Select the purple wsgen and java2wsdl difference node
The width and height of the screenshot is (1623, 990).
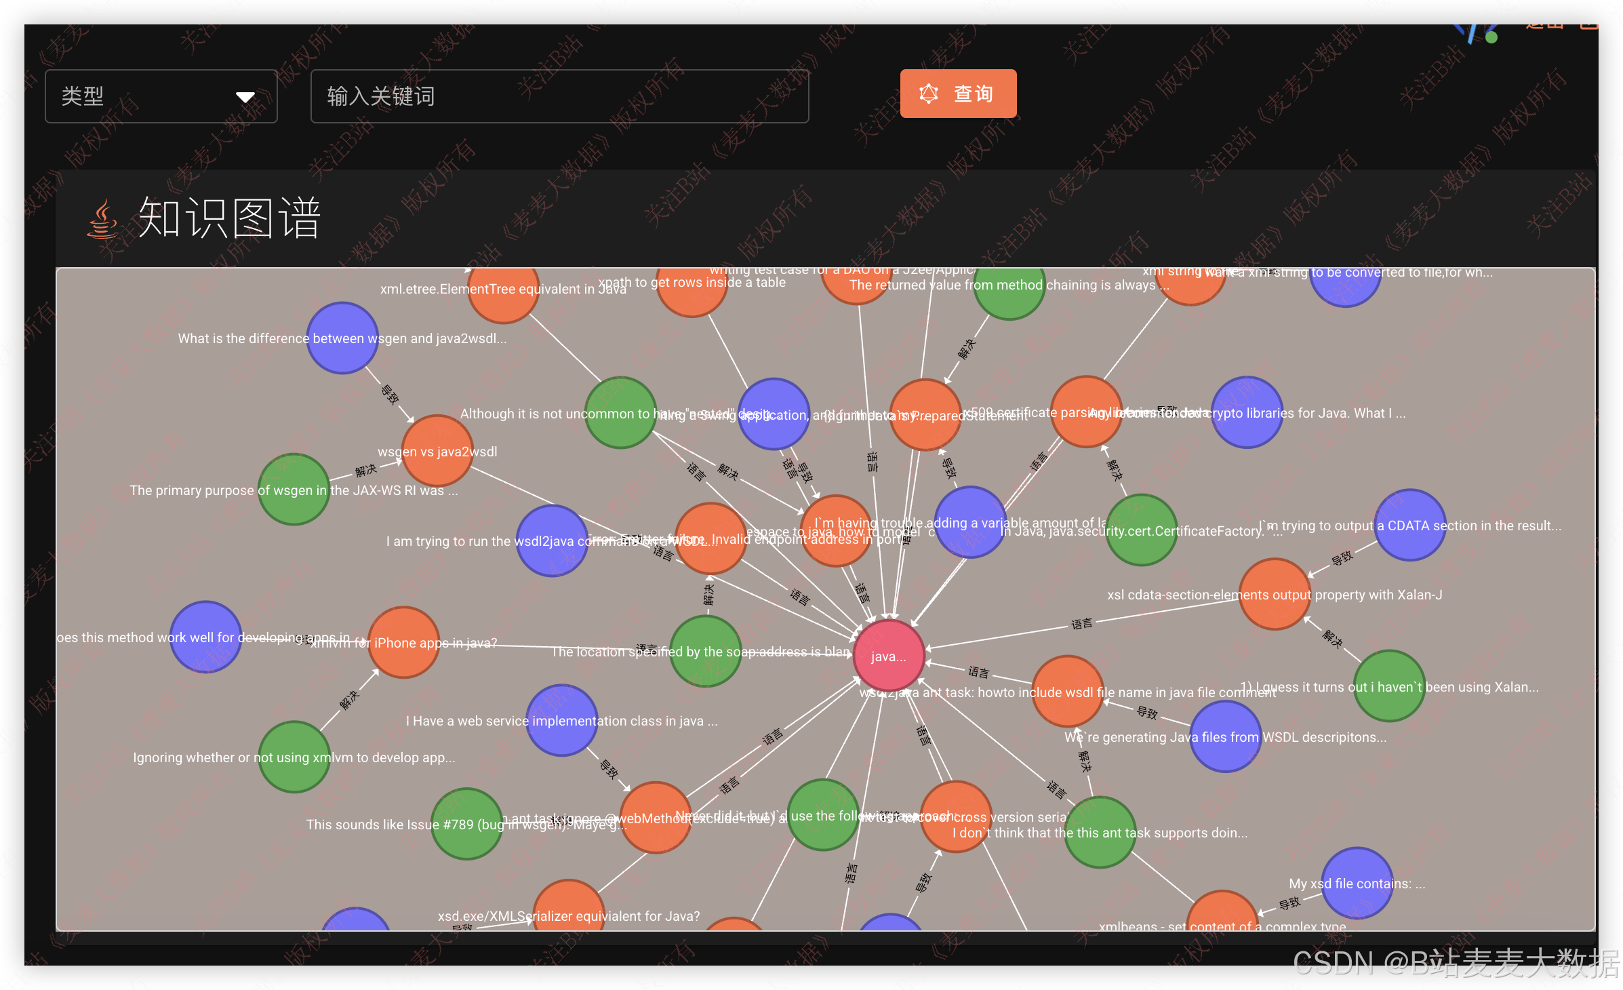(342, 338)
